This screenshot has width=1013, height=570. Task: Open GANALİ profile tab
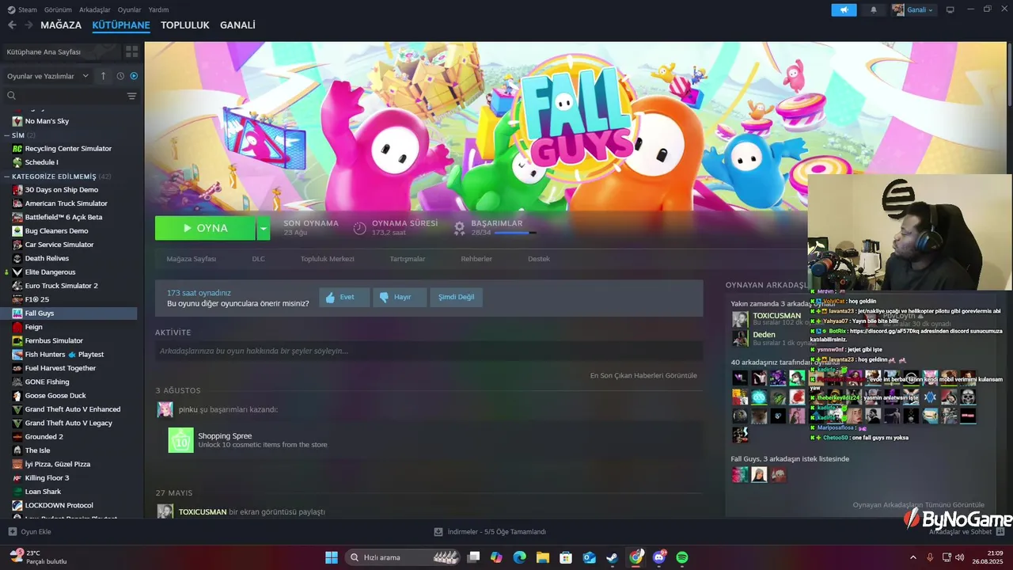pos(237,25)
